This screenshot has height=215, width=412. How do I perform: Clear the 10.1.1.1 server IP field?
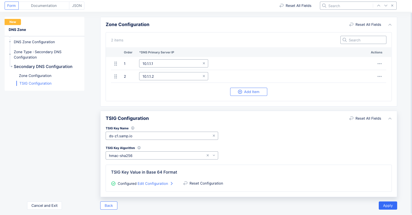pyautogui.click(x=204, y=63)
